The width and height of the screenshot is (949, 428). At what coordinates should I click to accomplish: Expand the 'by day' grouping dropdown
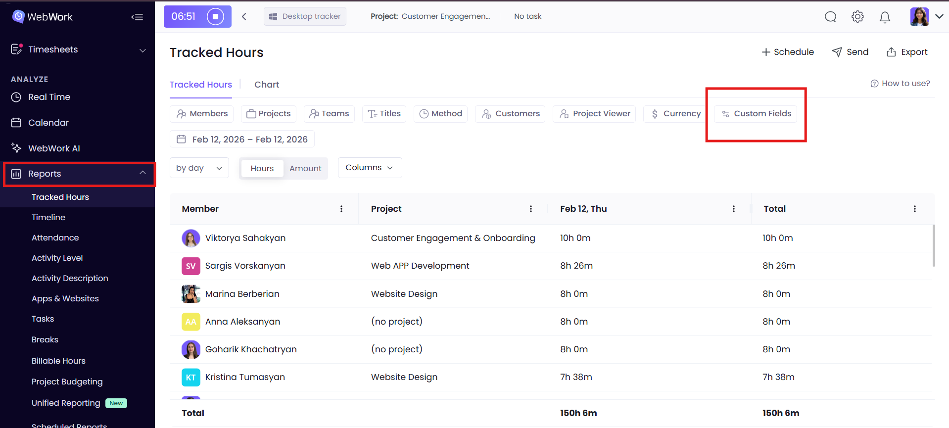click(199, 168)
